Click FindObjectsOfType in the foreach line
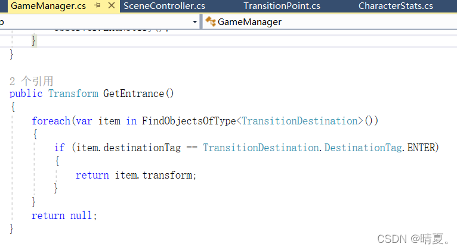The image size is (457, 250). 189,121
